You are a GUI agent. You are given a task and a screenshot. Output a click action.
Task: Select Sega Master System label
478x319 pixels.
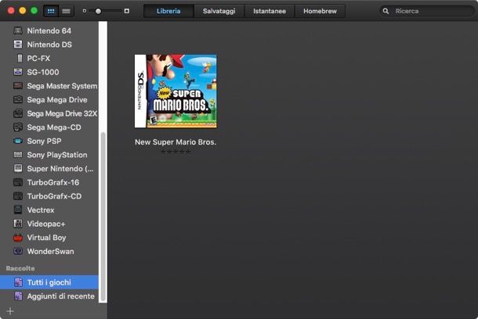[x=62, y=86]
